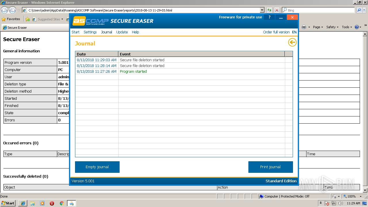This screenshot has height=207, width=368.
Task: Open Windows Explorer folder on taskbar
Action: pyautogui.click(x=32, y=203)
